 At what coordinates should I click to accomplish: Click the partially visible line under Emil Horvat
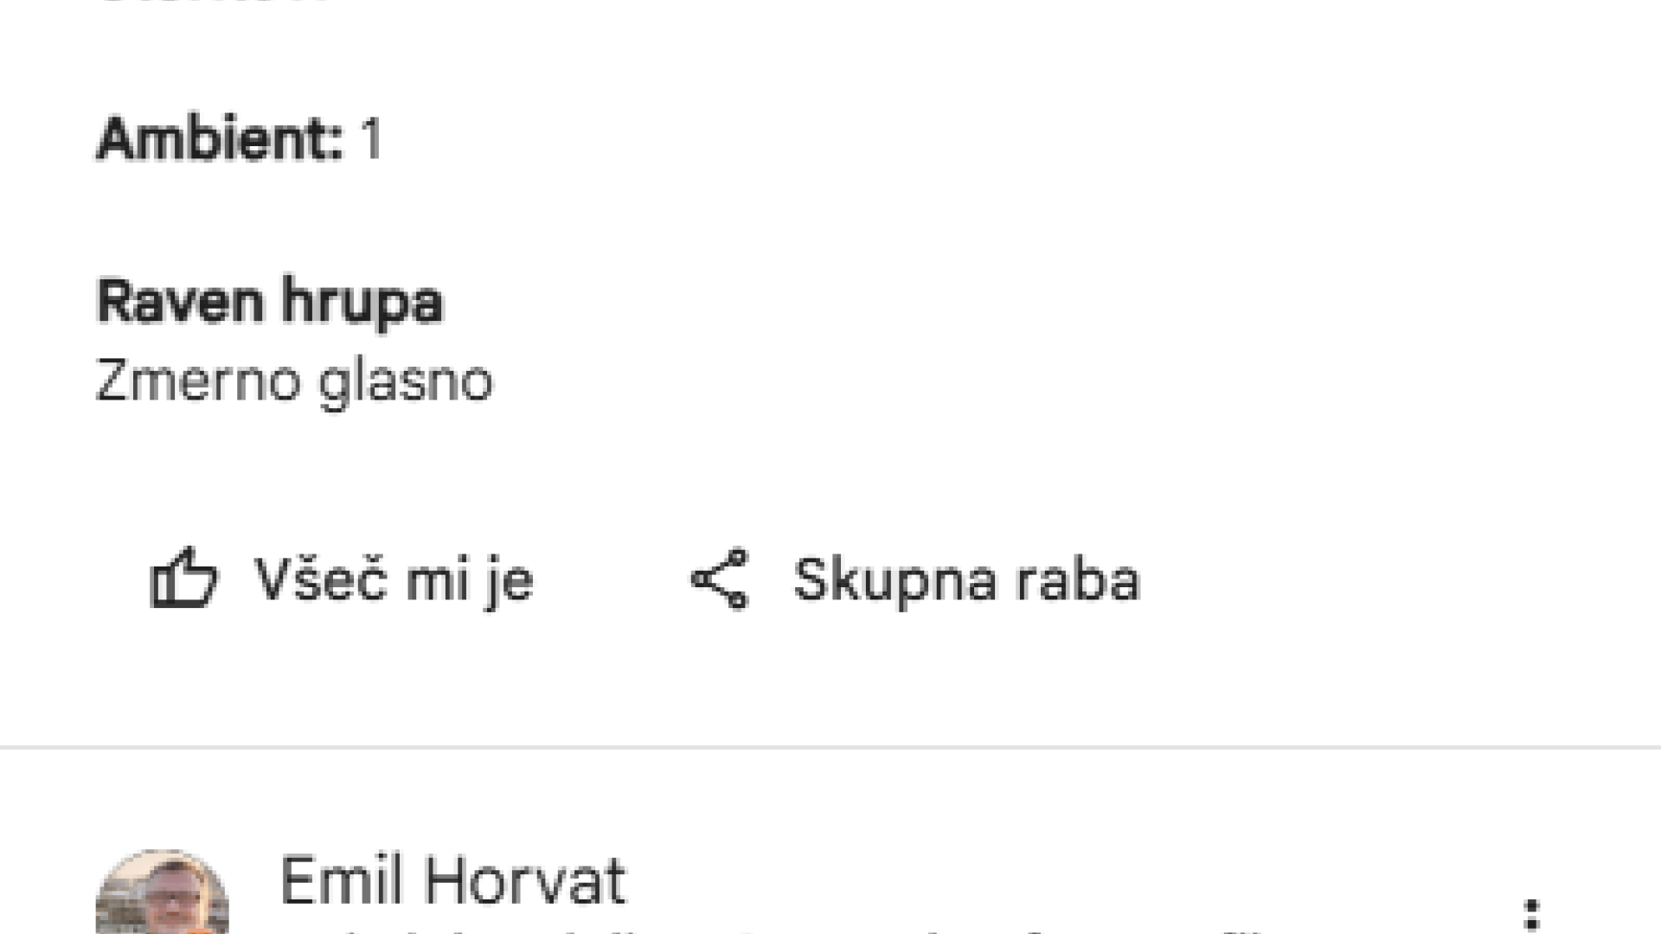(779, 931)
